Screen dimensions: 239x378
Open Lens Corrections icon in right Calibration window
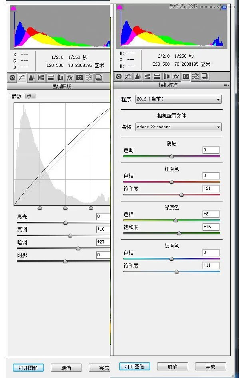pyautogui.click(x=167, y=76)
